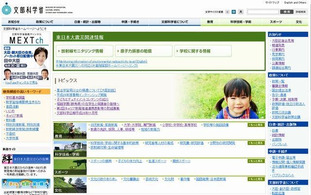311x195 pixels.
Task: Open the 詳細検索 advanced search link
Action: pos(301,12)
